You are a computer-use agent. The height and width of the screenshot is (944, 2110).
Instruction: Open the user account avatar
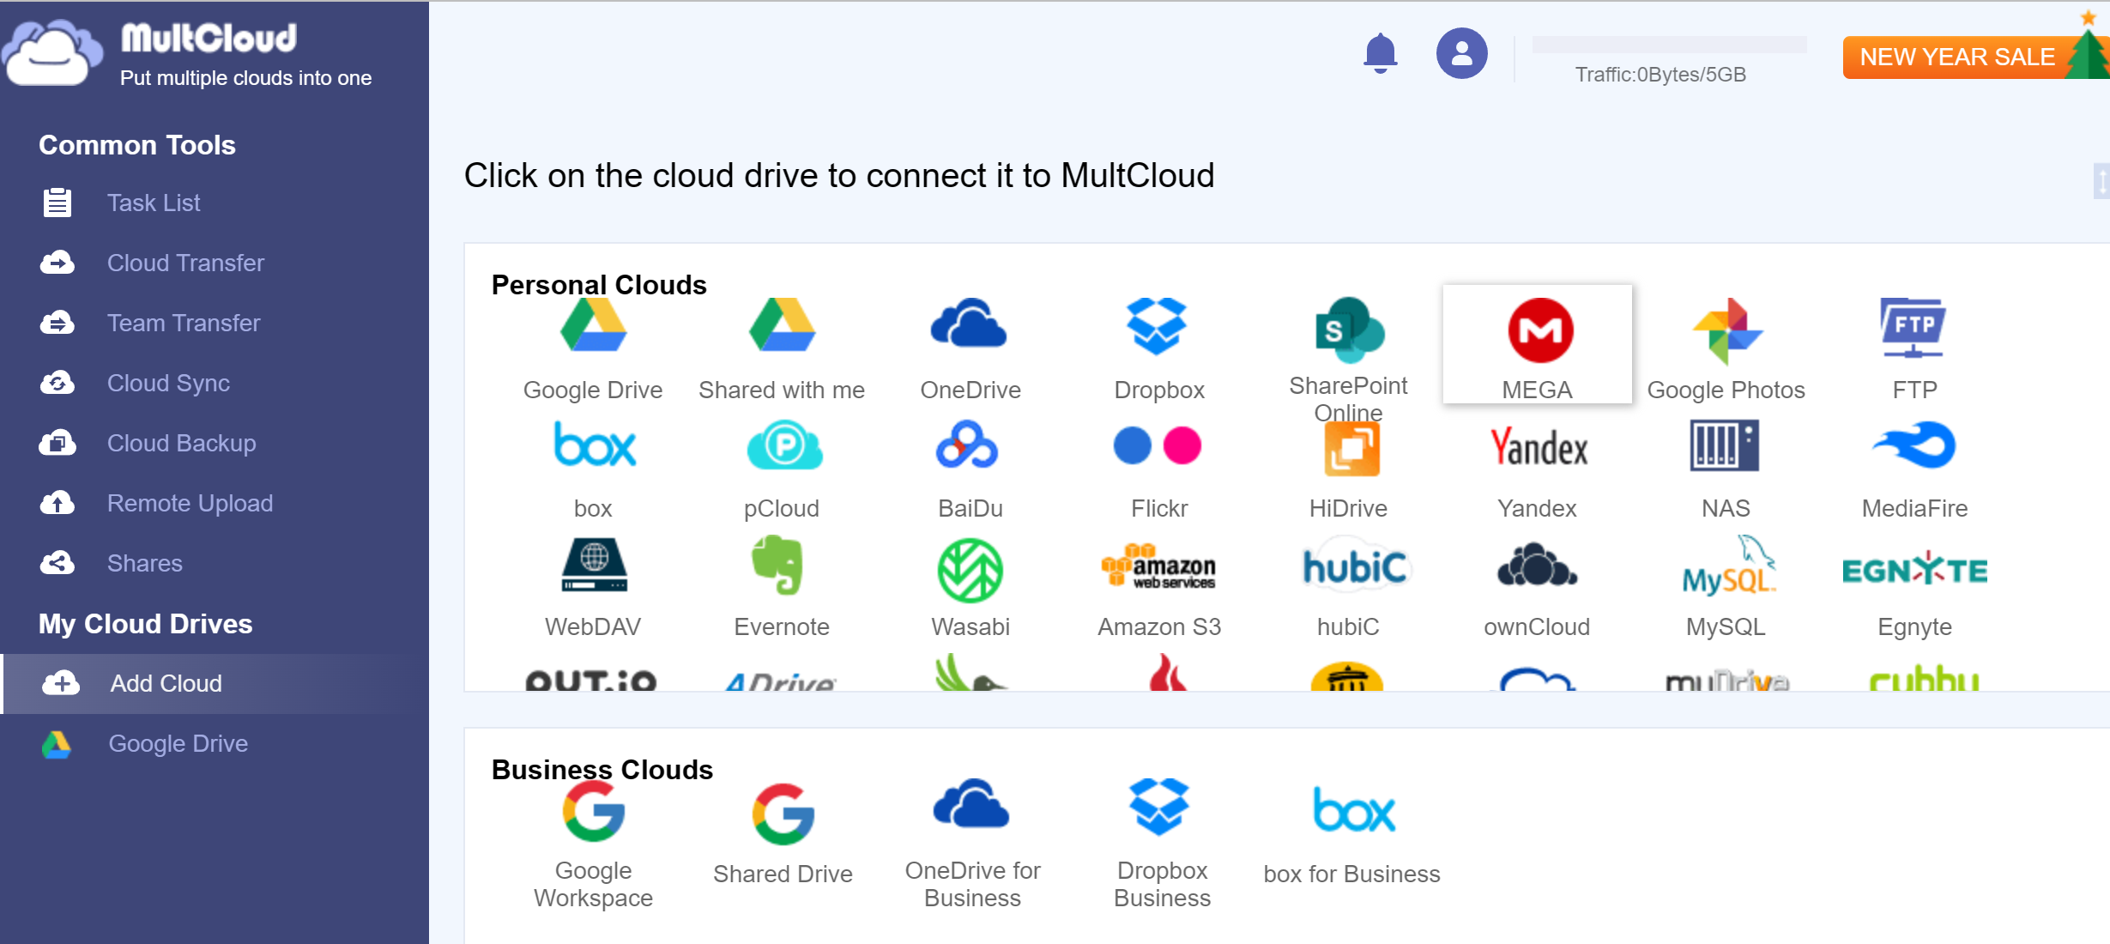[x=1461, y=53]
